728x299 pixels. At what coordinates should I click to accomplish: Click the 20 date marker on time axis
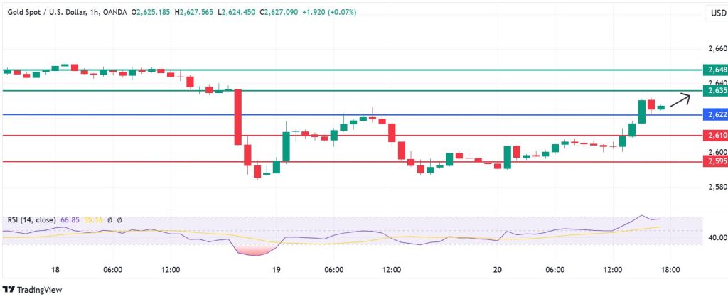[498, 270]
